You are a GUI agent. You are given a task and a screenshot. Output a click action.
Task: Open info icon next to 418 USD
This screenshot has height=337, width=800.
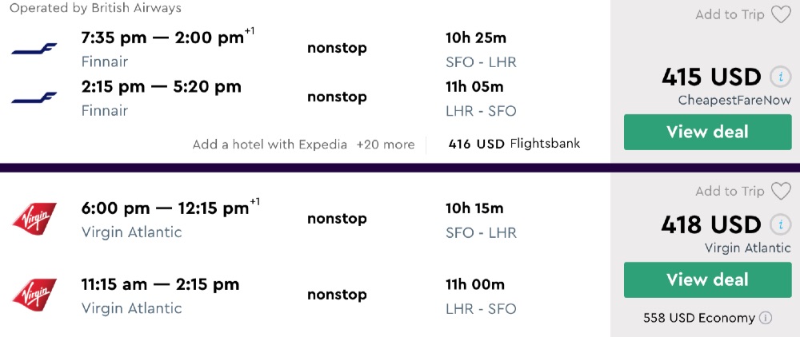click(779, 225)
